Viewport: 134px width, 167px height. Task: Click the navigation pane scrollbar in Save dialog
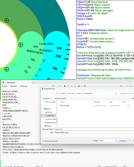pos(57,121)
